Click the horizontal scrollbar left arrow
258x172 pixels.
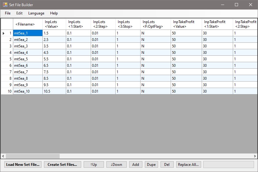(x=3, y=156)
